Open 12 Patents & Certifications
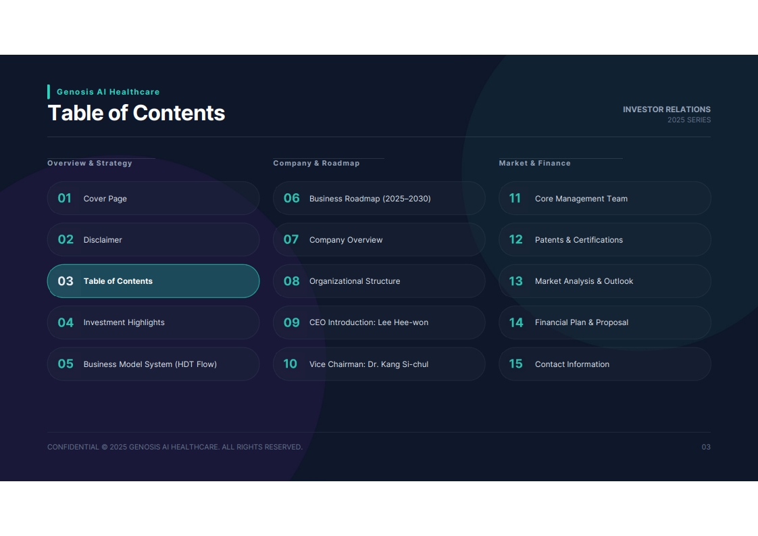 tap(605, 239)
